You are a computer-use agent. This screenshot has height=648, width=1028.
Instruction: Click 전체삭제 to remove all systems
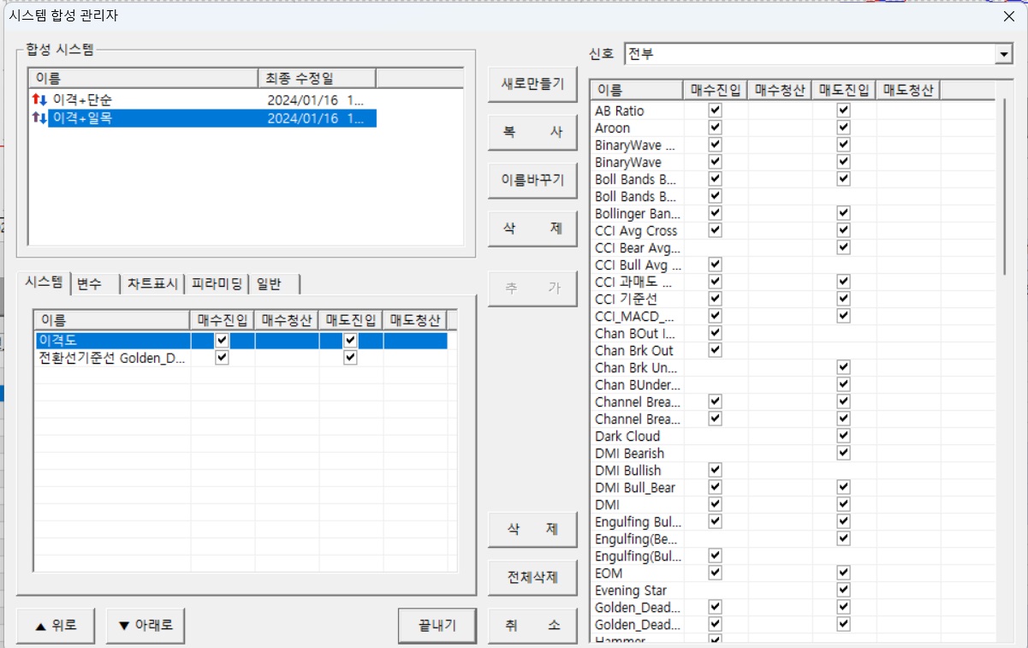pos(532,577)
